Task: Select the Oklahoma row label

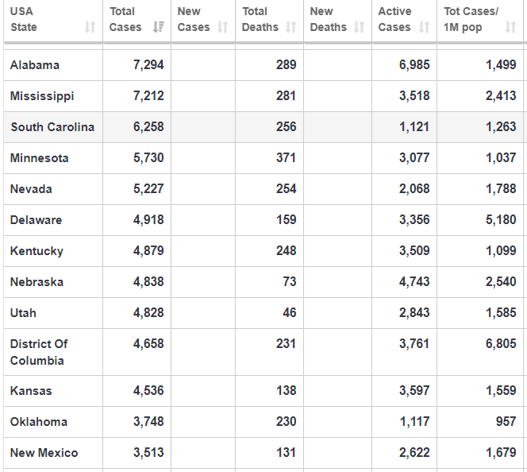Action: pyautogui.click(x=39, y=422)
